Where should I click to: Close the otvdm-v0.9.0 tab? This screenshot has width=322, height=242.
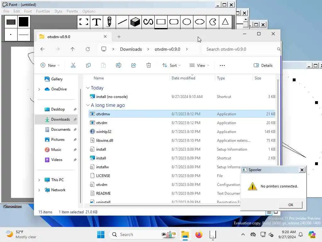pyautogui.click(x=105, y=37)
